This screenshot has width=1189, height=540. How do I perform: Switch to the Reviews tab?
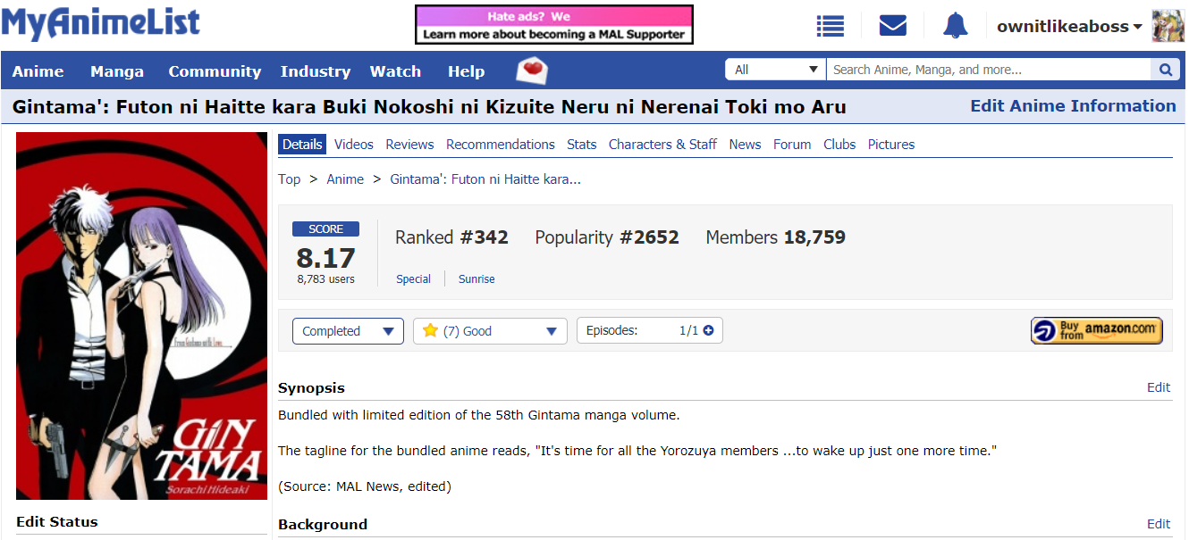pyautogui.click(x=409, y=145)
